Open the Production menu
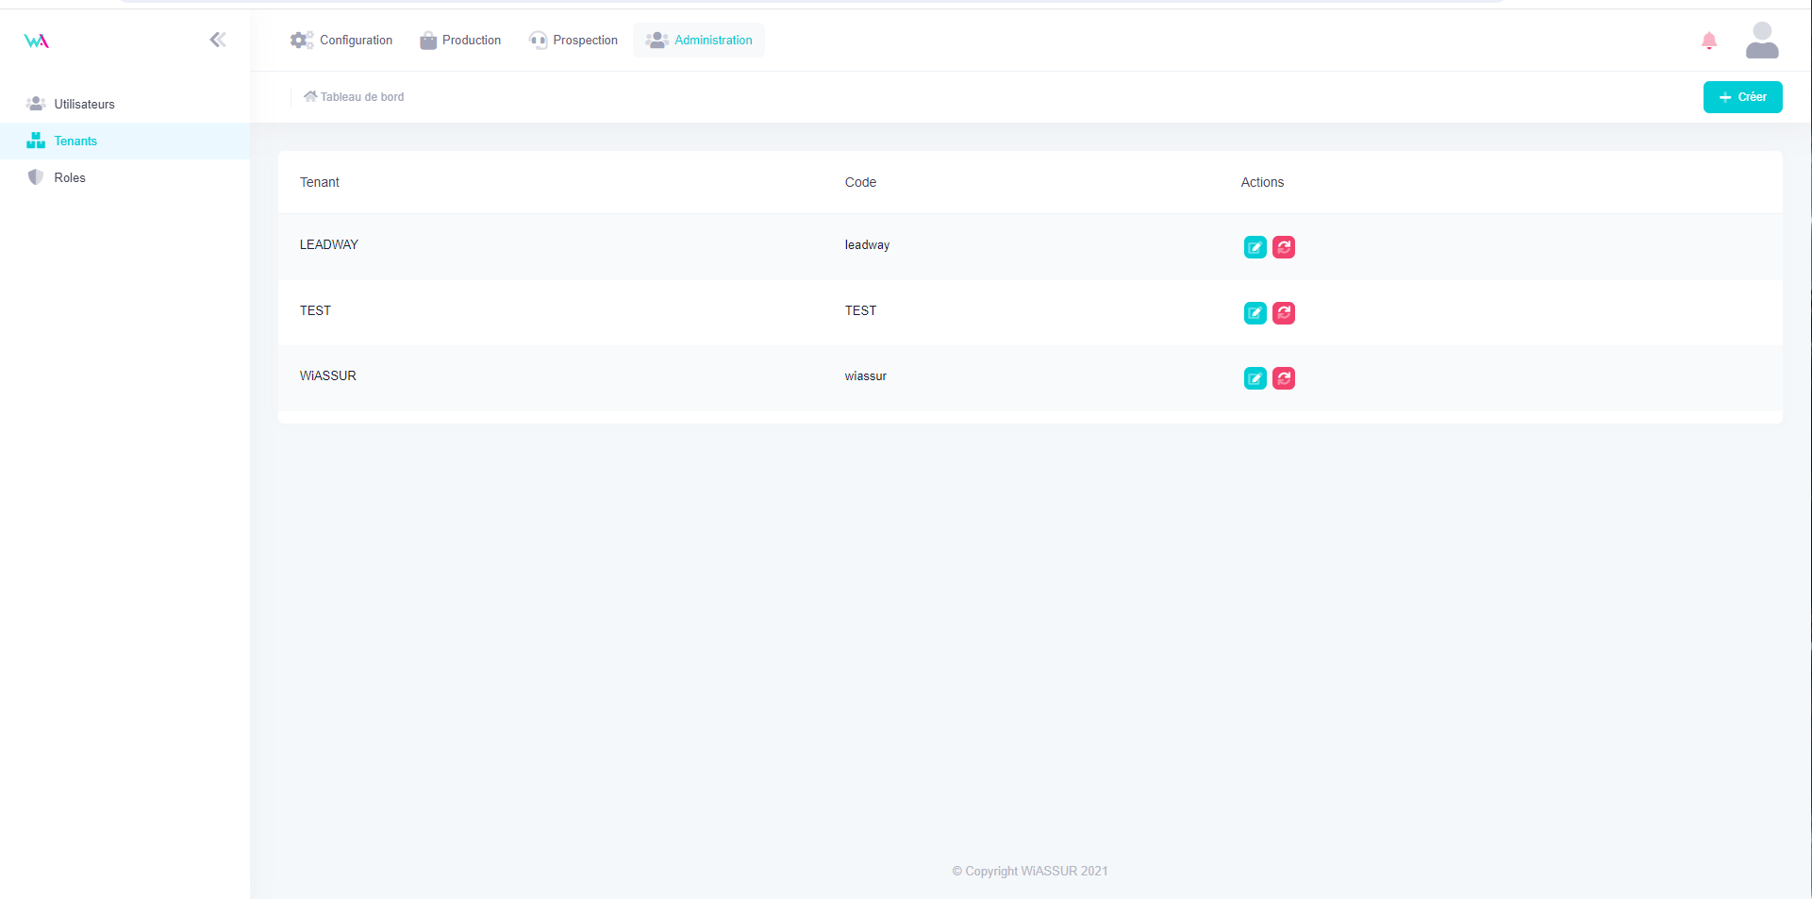 [x=460, y=41]
